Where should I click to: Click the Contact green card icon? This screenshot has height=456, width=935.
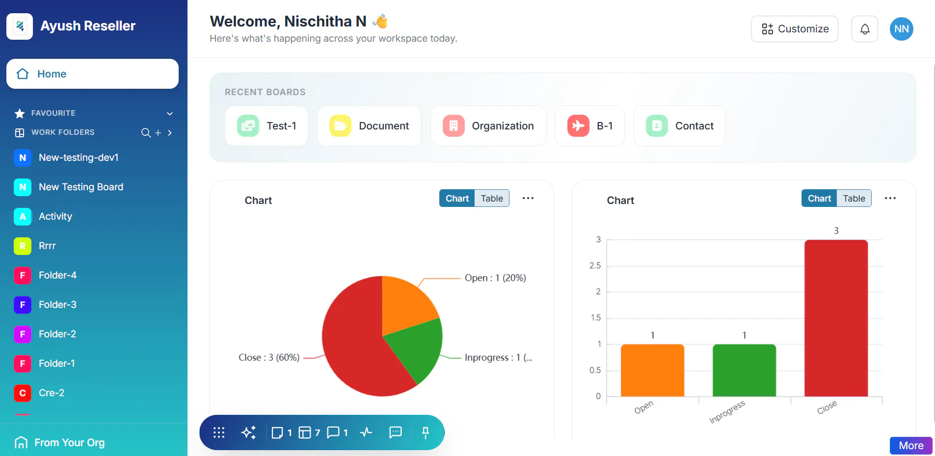(657, 126)
